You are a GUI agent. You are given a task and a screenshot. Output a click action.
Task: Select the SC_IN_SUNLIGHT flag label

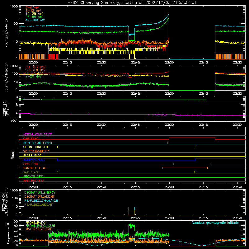pos(36,147)
